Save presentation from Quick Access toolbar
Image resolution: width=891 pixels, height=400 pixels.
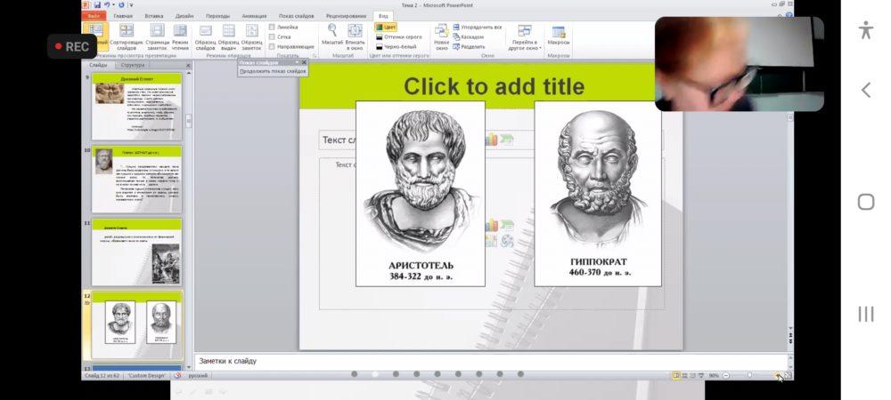pyautogui.click(x=97, y=5)
